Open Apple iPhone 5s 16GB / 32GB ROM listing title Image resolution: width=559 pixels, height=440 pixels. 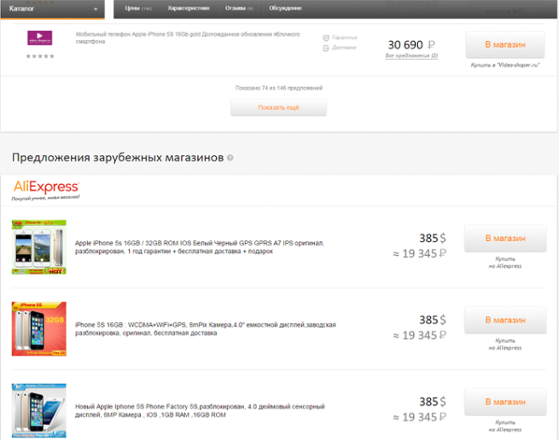click(200, 247)
